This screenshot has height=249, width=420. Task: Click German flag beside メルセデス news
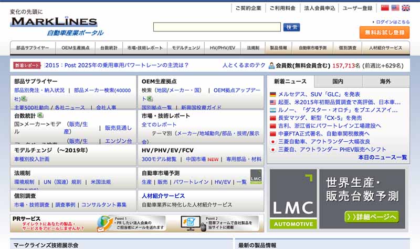point(272,94)
